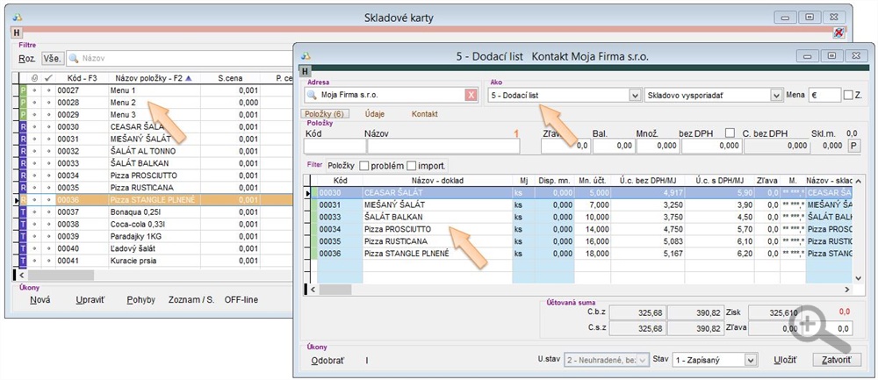
Task: Enable the import. filter checkbox
Action: 411,166
